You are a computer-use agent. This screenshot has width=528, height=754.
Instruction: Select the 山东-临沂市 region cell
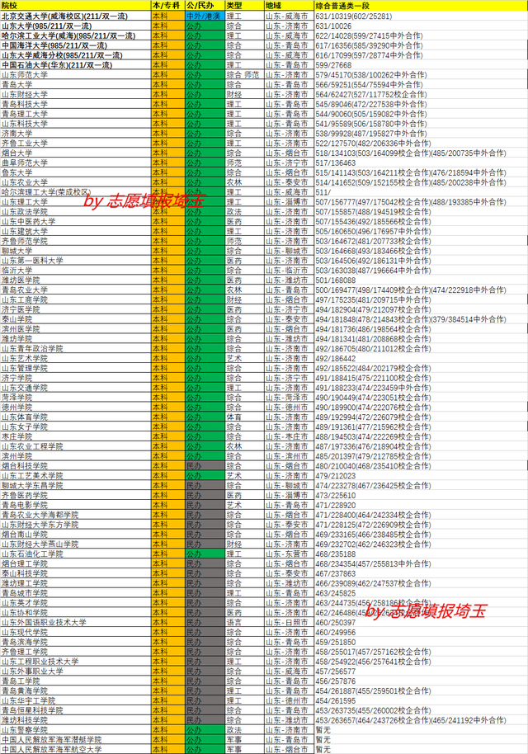[x=290, y=271]
